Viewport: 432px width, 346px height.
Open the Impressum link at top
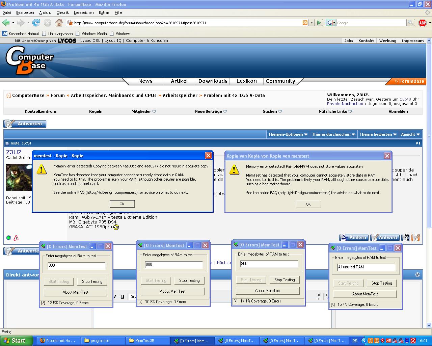412,41
